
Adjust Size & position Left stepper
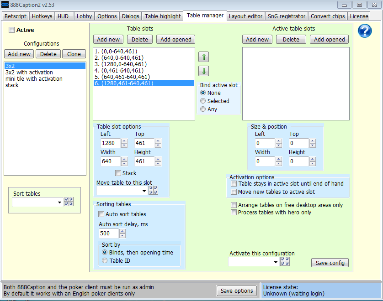click(x=279, y=143)
